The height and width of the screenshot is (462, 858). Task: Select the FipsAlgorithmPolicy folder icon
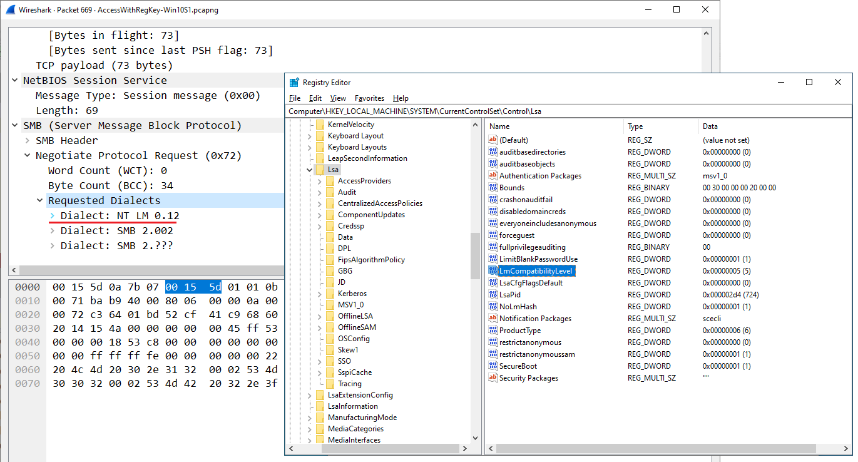(329, 260)
